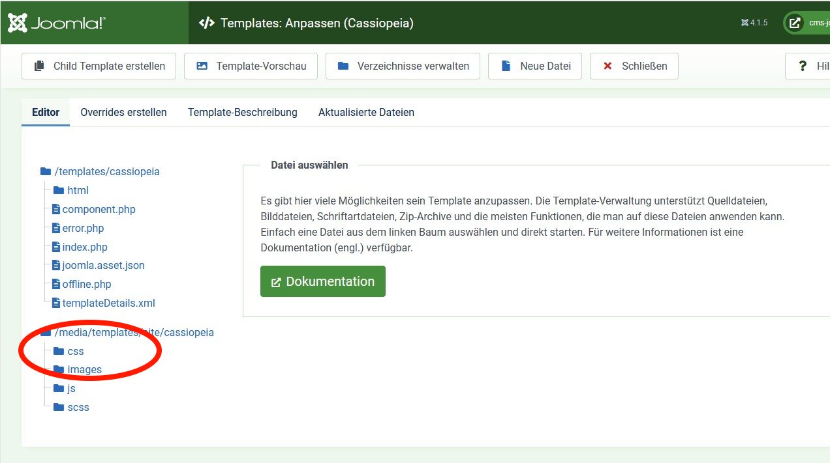Select templateDetails.xml file
This screenshot has height=463, width=830.
click(108, 303)
